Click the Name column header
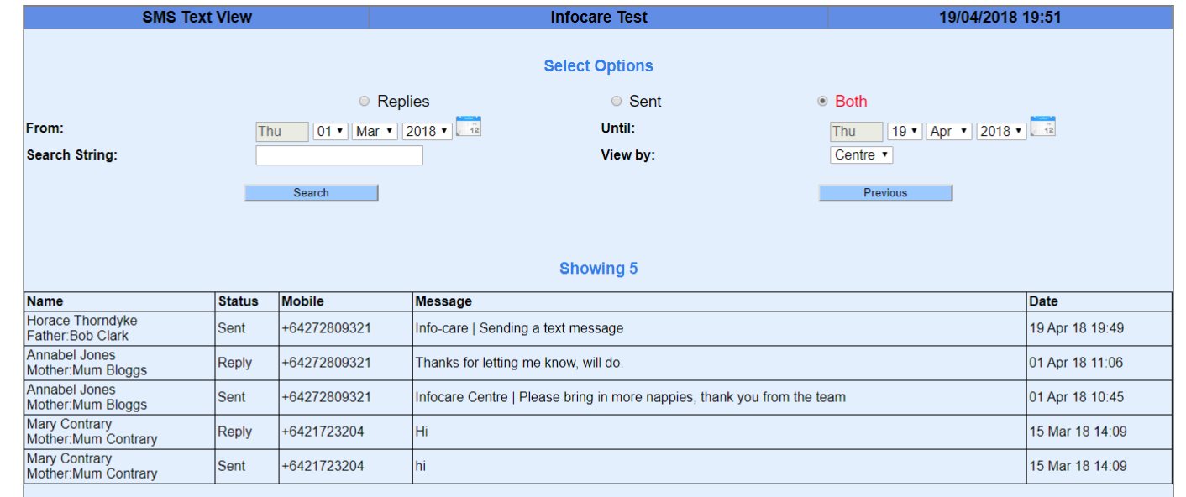1186x497 pixels. coord(45,301)
